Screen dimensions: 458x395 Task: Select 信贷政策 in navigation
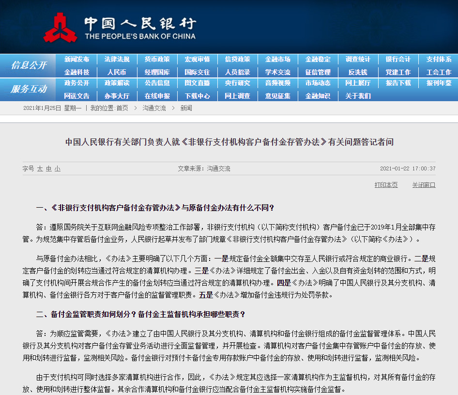click(x=237, y=59)
